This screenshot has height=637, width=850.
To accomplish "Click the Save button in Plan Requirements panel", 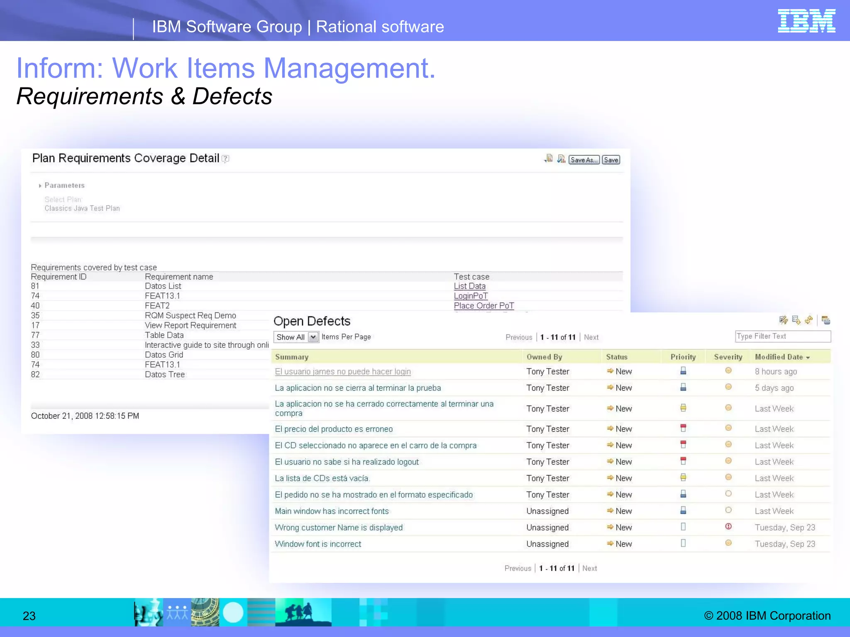I will (611, 160).
